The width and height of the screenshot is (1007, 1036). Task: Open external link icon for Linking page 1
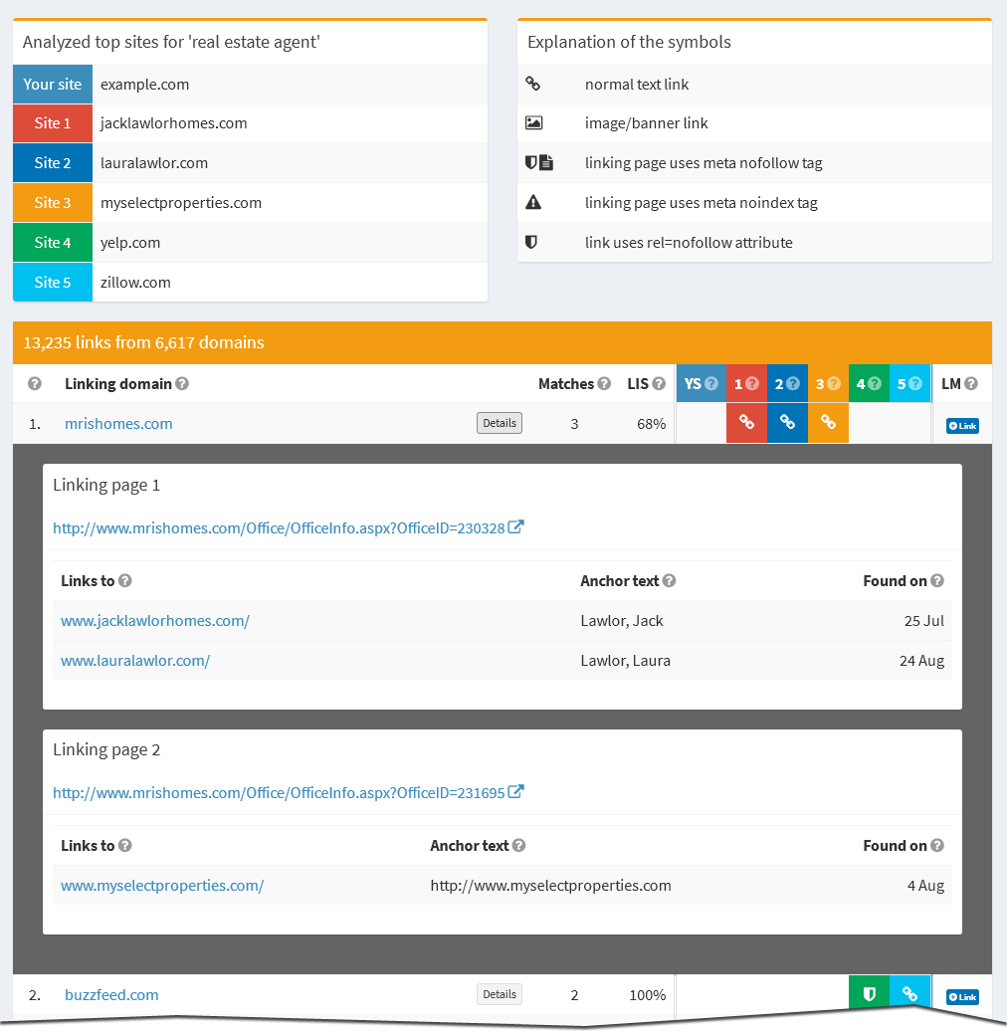pyautogui.click(x=516, y=527)
